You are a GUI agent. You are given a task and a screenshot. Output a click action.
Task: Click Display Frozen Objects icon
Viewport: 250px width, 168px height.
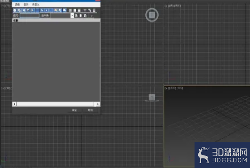coord(60,10)
